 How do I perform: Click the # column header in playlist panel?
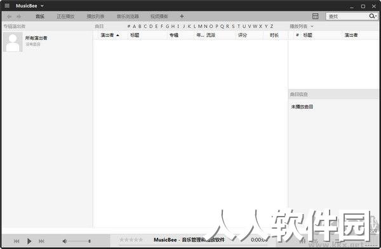pos(297,36)
